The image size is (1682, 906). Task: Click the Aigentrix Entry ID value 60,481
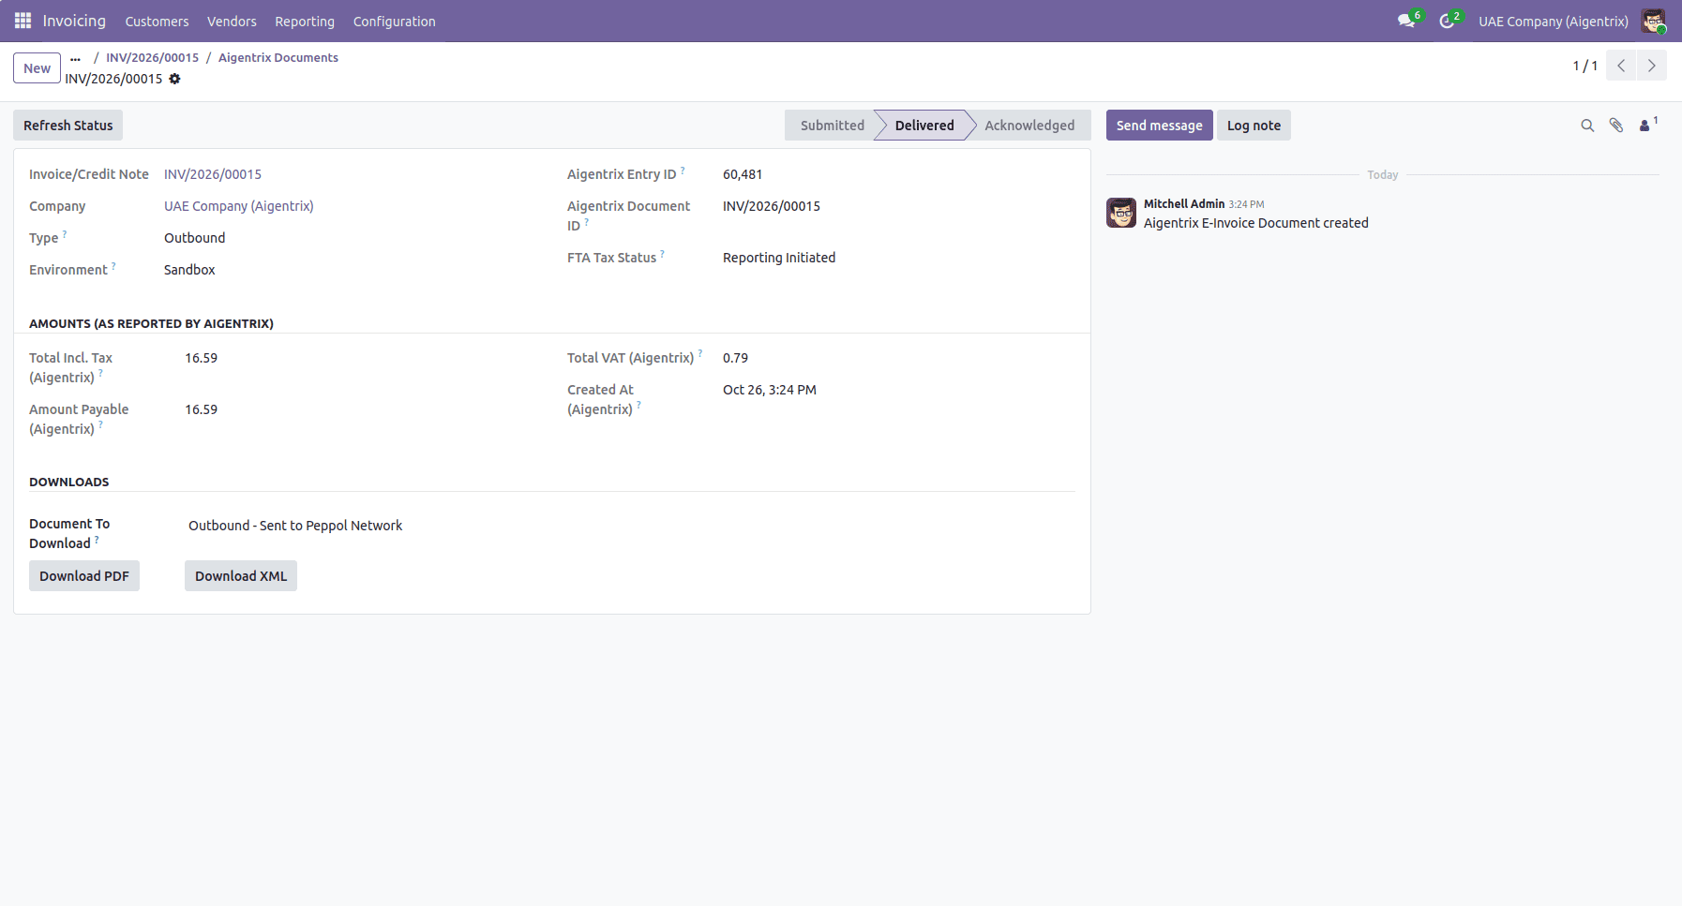pos(743,174)
